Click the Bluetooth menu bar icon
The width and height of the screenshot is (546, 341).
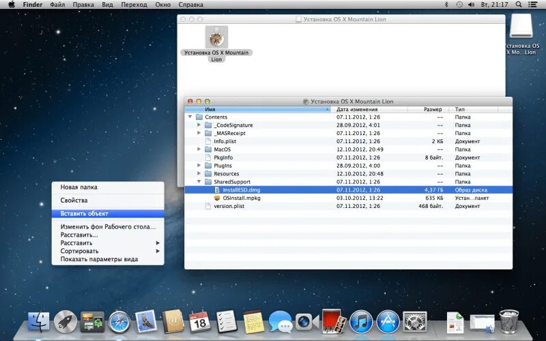coord(446,5)
